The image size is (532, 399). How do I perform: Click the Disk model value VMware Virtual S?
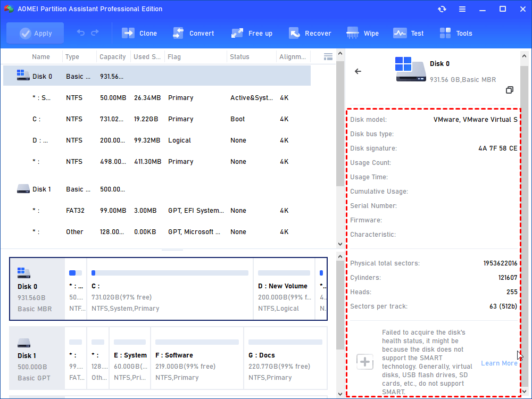coord(475,119)
